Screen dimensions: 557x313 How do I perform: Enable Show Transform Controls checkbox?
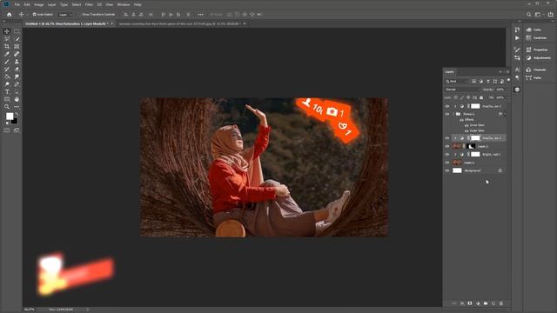click(x=80, y=15)
